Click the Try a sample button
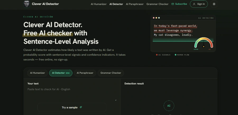238x115 pixels. pyautogui.click(x=72, y=107)
